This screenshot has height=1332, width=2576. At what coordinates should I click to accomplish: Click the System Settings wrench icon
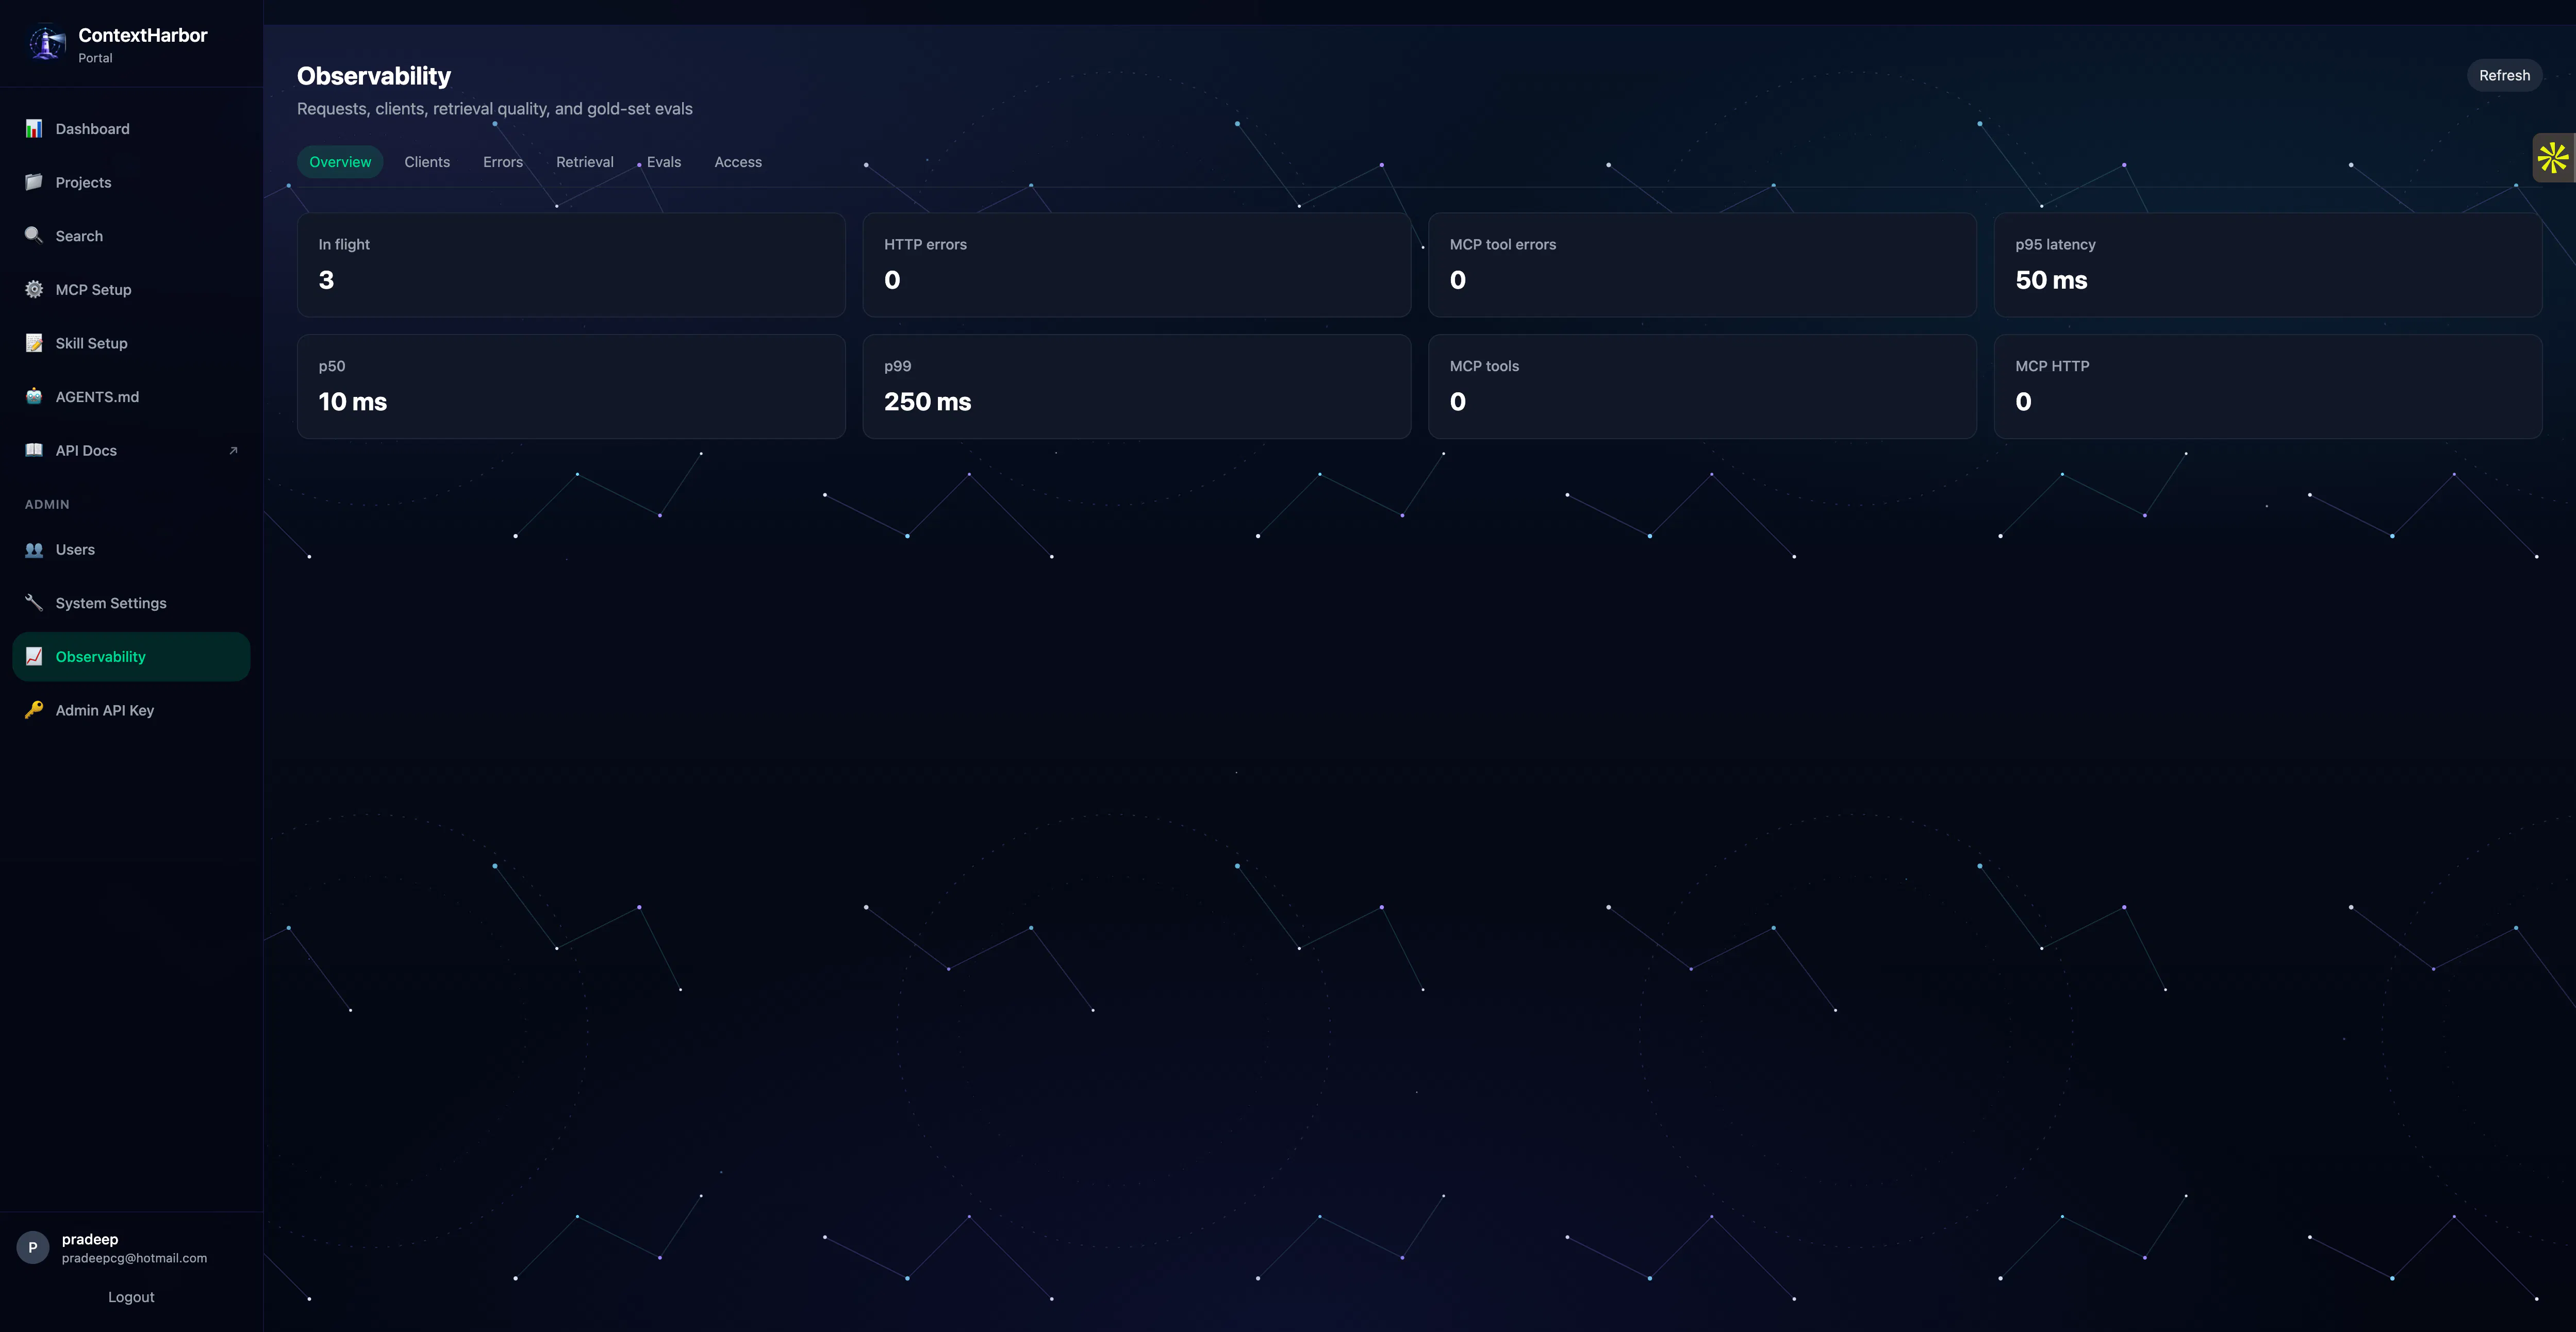[34, 602]
